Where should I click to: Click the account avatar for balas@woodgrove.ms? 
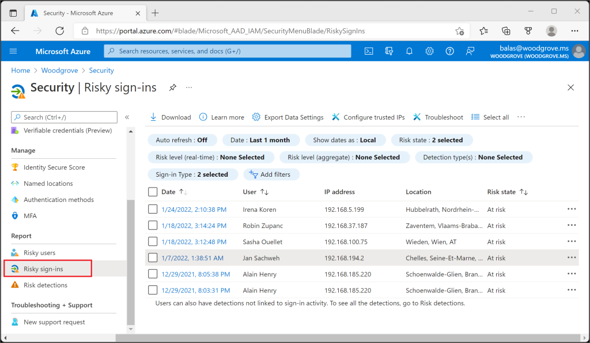(x=578, y=51)
